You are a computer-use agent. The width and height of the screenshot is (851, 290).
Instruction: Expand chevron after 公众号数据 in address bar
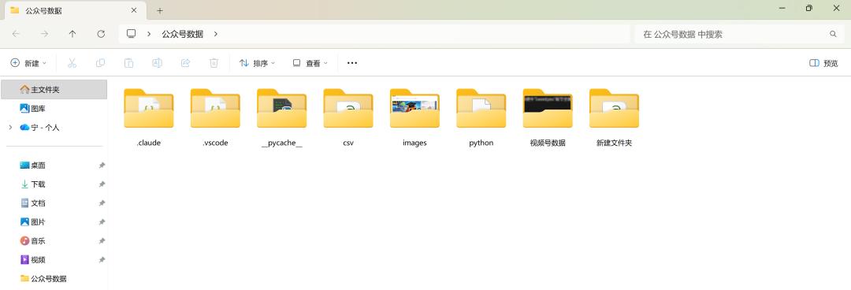(215, 34)
